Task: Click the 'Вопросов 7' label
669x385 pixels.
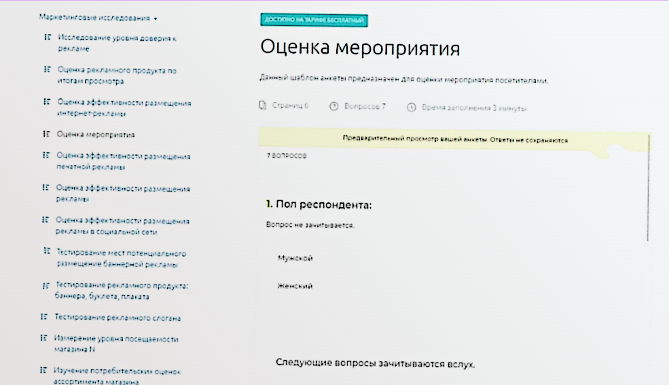Action: [x=365, y=106]
